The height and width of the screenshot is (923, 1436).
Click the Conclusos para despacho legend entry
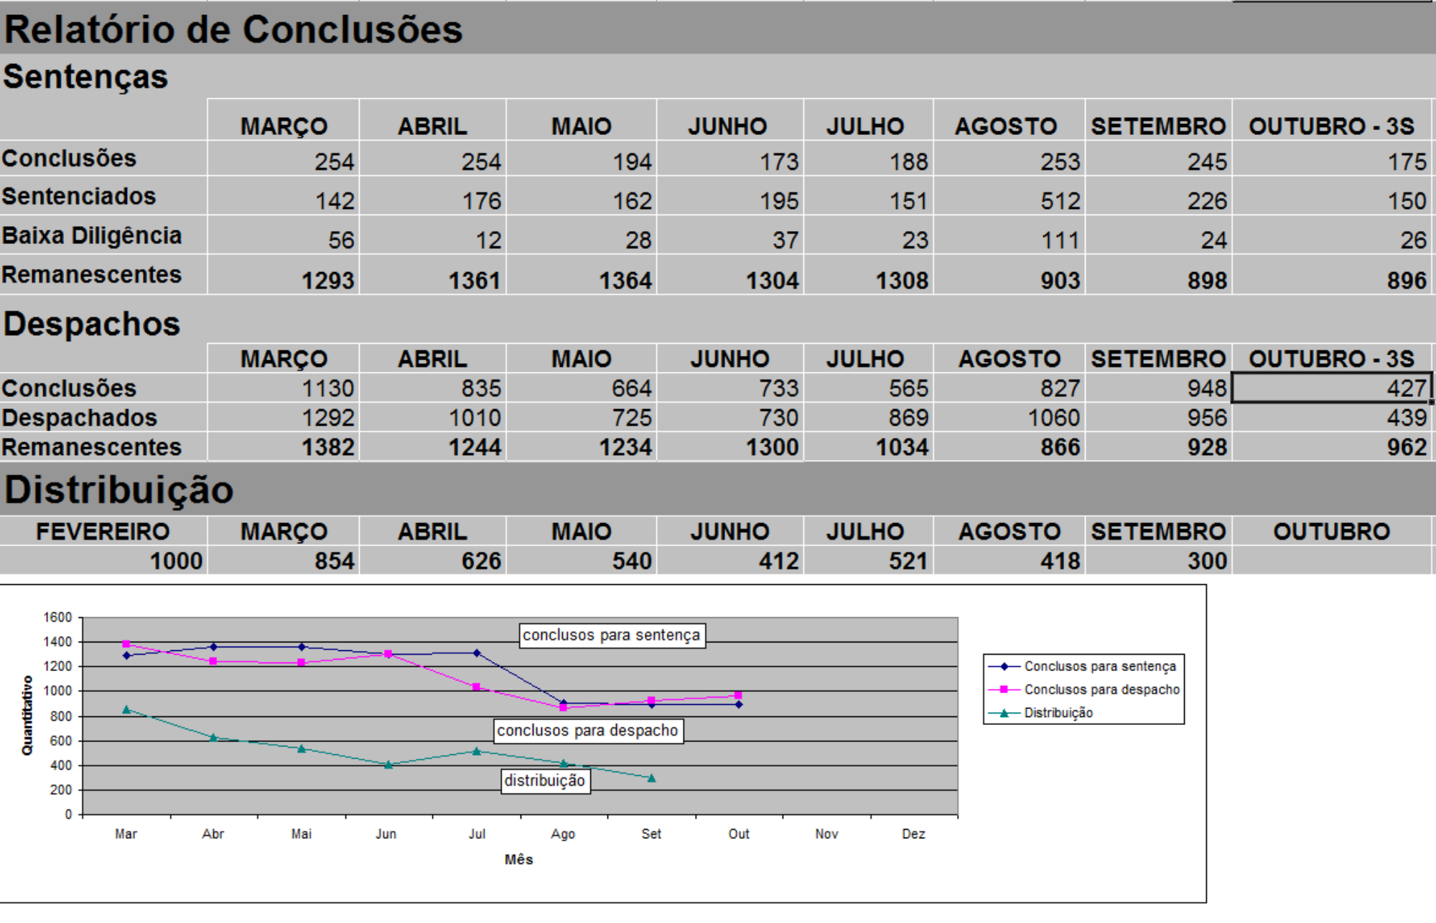tap(1101, 690)
